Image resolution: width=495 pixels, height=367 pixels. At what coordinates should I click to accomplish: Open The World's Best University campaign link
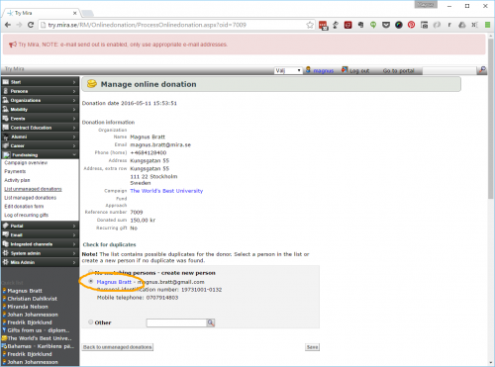click(166, 191)
